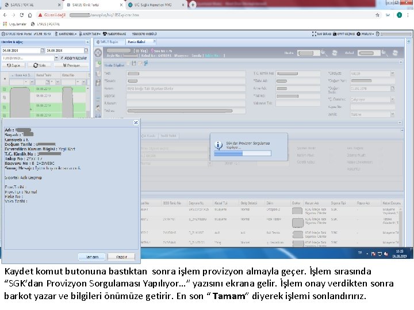Open the AMELİYATHANE menu
Screen dimensions: 414x310
114,34
